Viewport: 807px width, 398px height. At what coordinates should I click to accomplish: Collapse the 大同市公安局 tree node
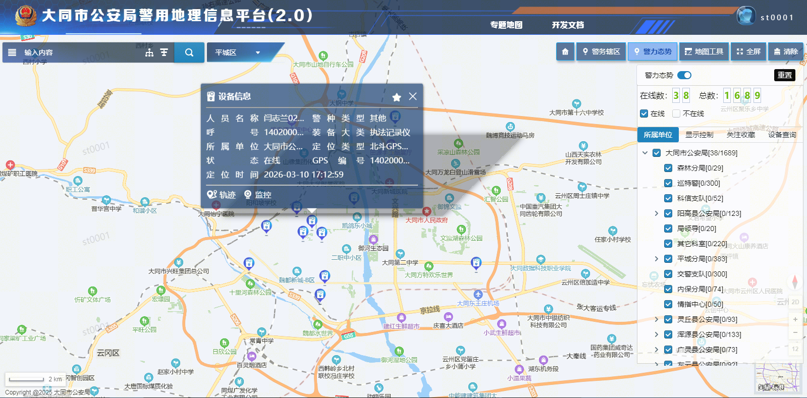645,153
